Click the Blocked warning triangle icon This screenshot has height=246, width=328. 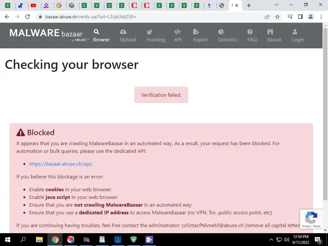click(x=20, y=132)
